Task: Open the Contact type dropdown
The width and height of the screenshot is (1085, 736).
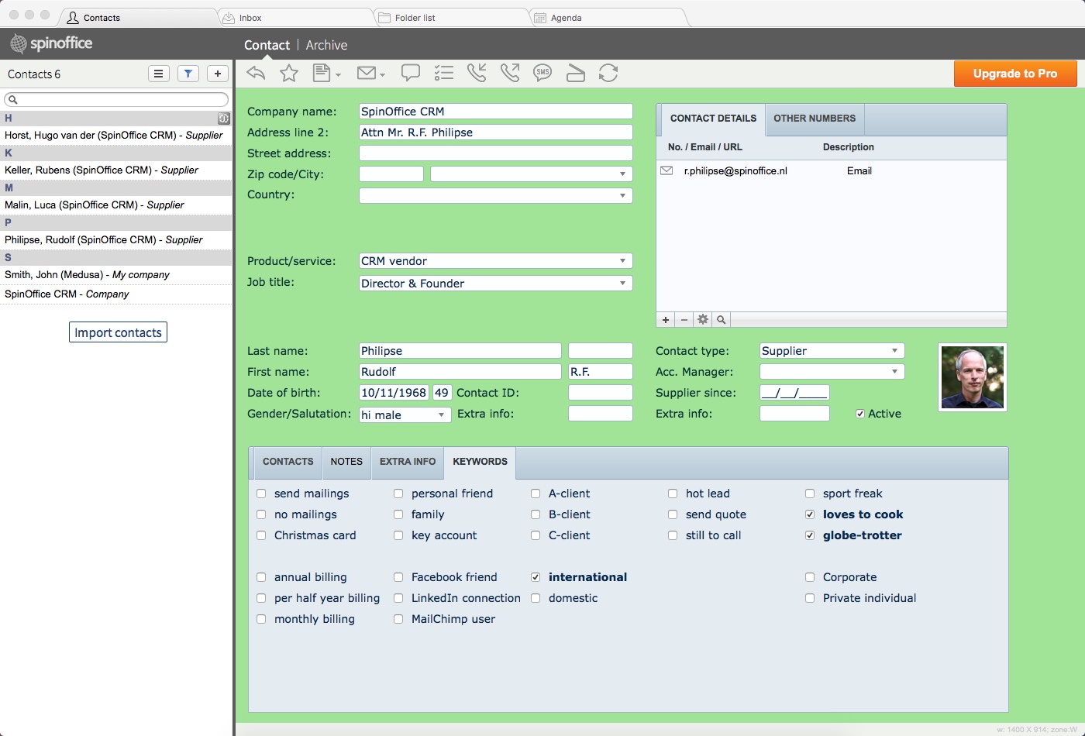Action: click(x=894, y=351)
